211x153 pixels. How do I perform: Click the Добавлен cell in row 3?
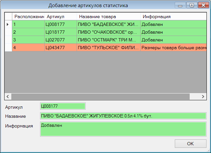point(174,40)
